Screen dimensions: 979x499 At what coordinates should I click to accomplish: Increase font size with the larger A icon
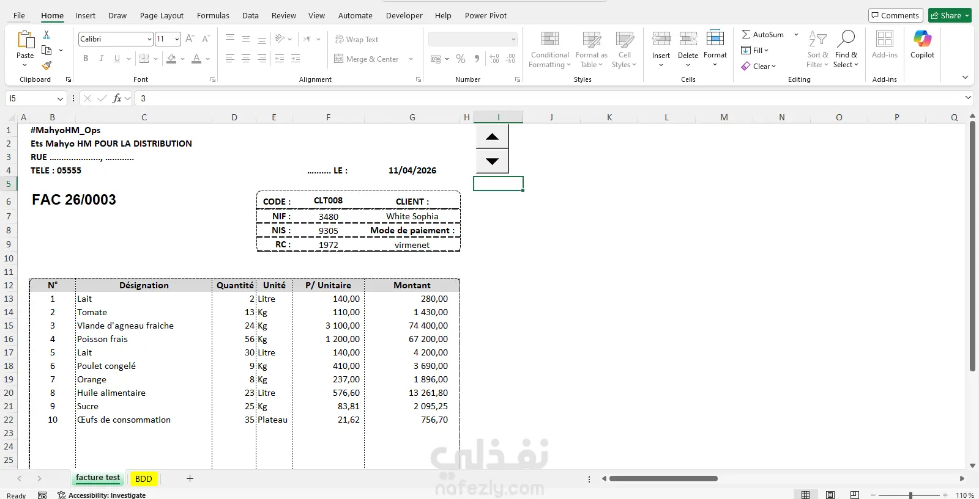tap(190, 38)
